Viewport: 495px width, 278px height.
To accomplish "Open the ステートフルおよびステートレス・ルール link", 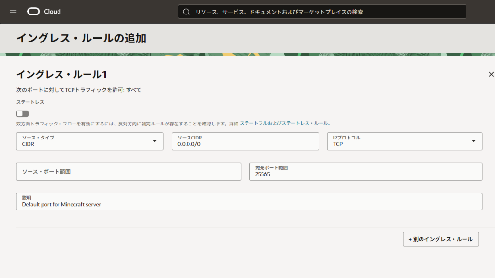I will click(285, 124).
